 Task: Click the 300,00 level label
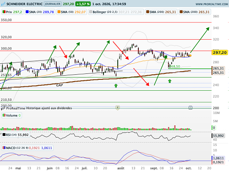click(6, 48)
